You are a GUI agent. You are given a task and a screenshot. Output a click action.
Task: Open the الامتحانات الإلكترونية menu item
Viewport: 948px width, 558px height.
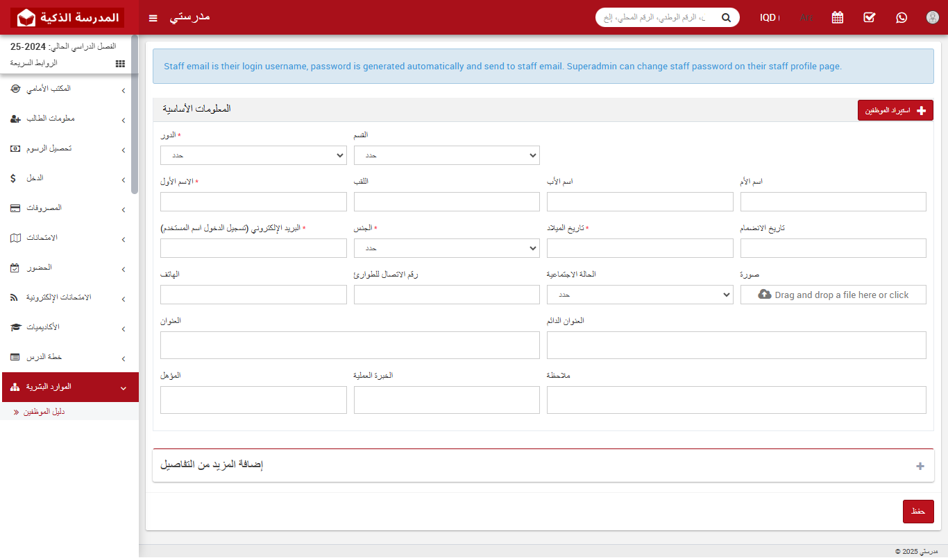(x=69, y=297)
